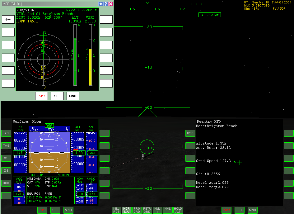
Task: Click the 'Sim 187s' readout
Action: click(x=251, y=9)
